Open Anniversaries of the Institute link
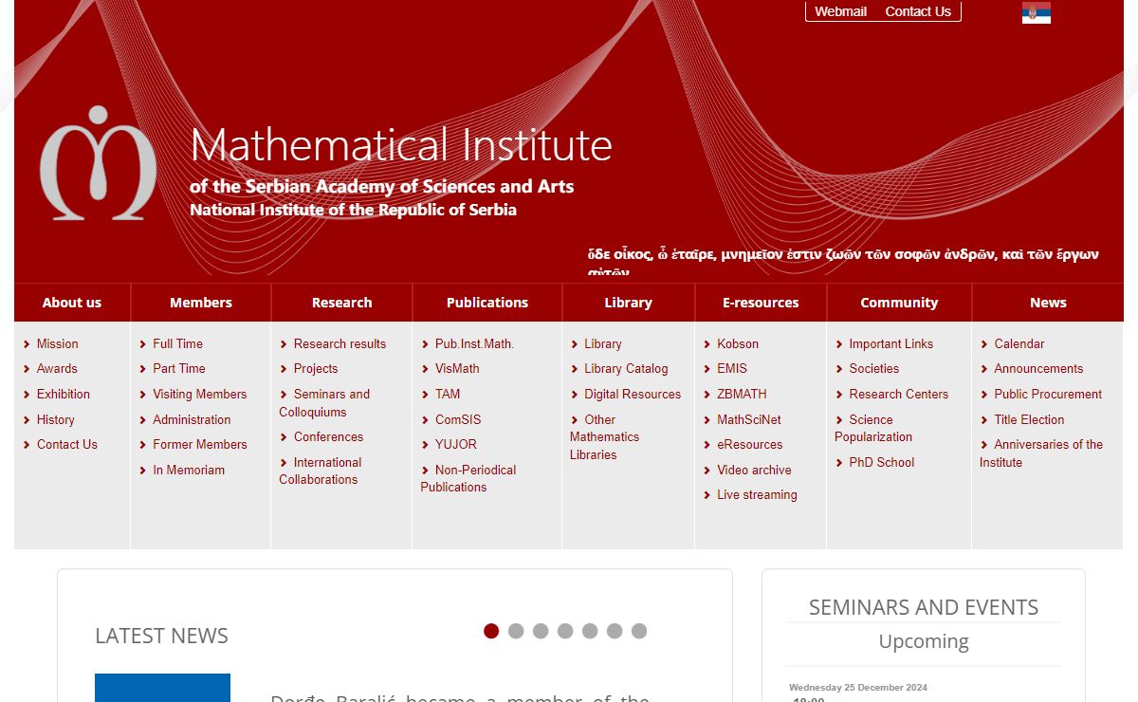This screenshot has height=702, width=1138. click(x=1041, y=453)
